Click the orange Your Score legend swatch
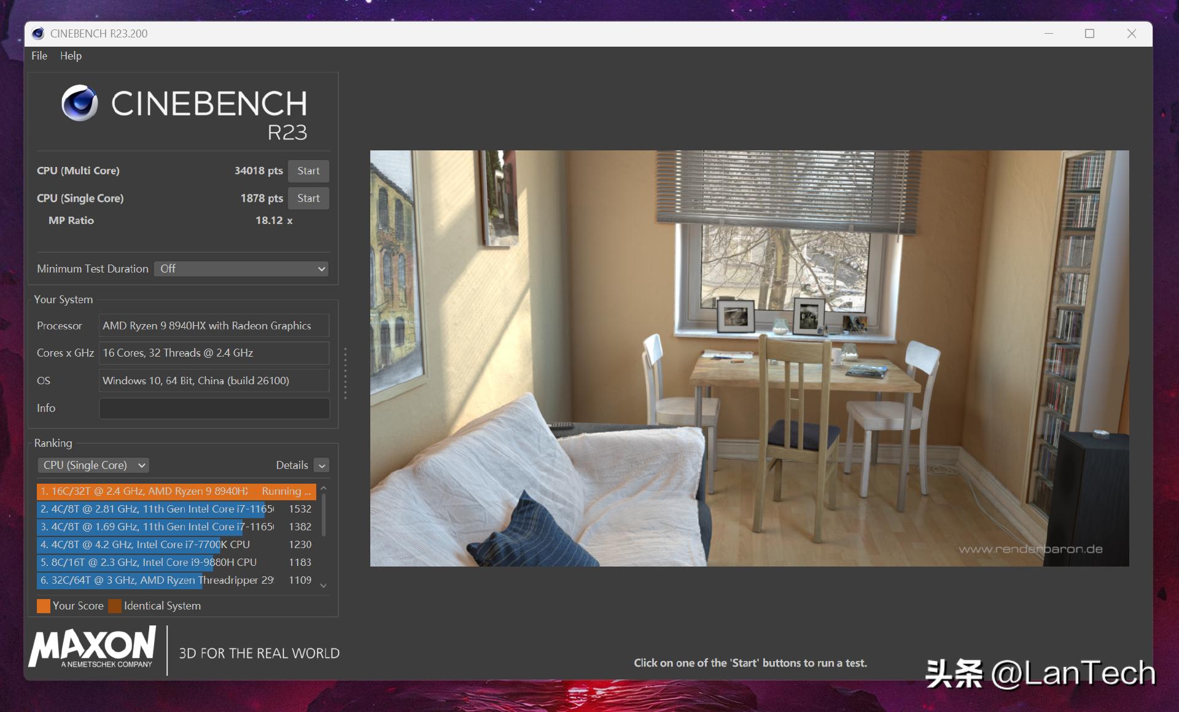 point(44,606)
